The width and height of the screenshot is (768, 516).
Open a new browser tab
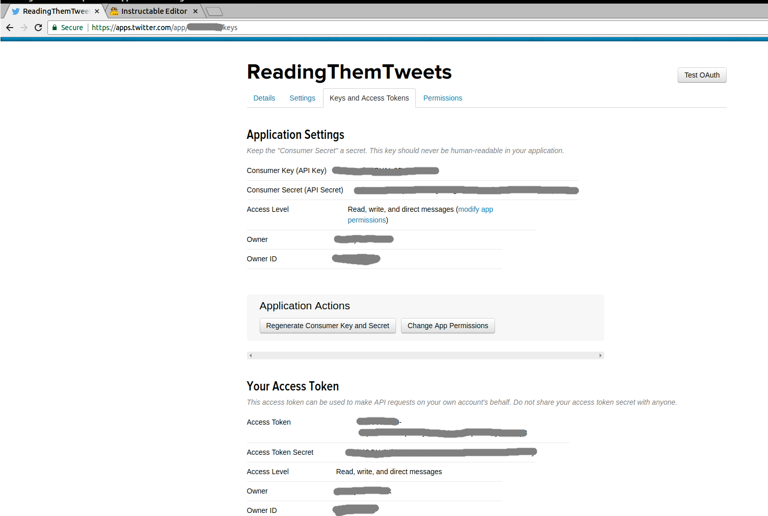pos(214,11)
